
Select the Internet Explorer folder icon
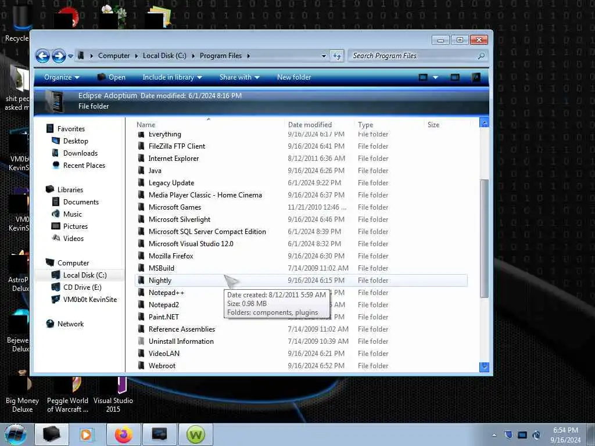click(141, 158)
